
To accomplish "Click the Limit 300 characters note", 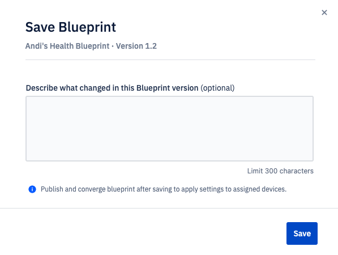I will click(280, 171).
